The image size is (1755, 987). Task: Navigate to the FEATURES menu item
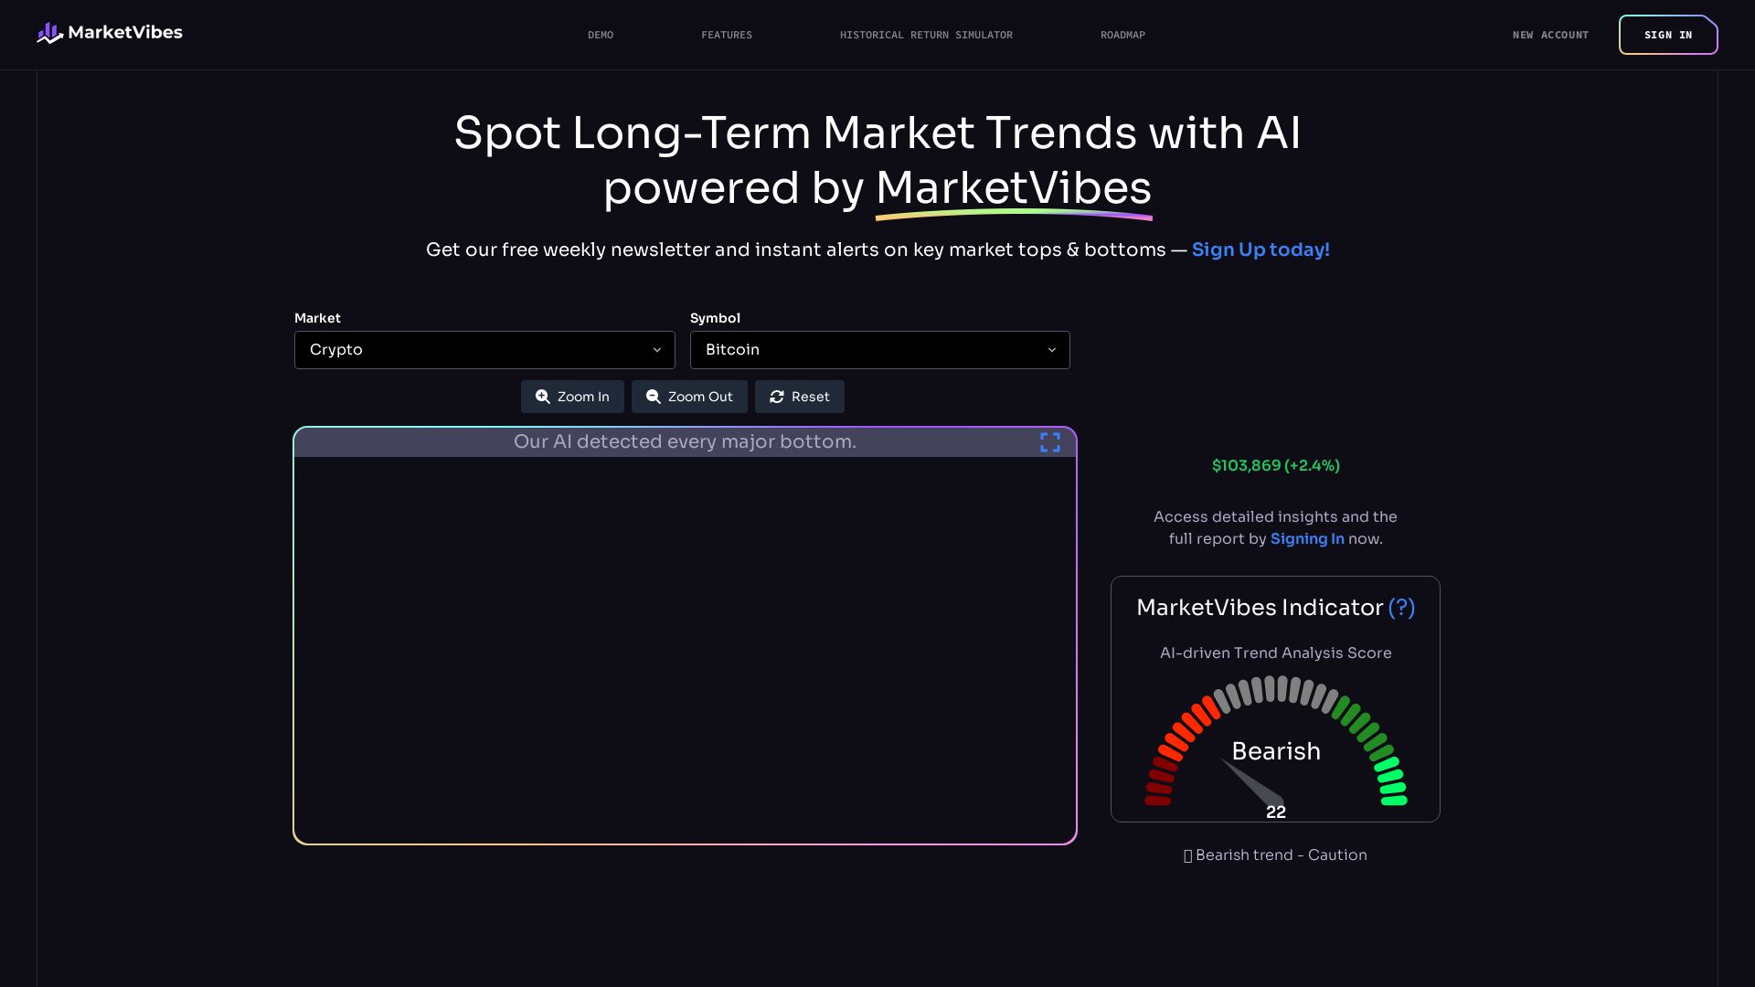tap(727, 35)
